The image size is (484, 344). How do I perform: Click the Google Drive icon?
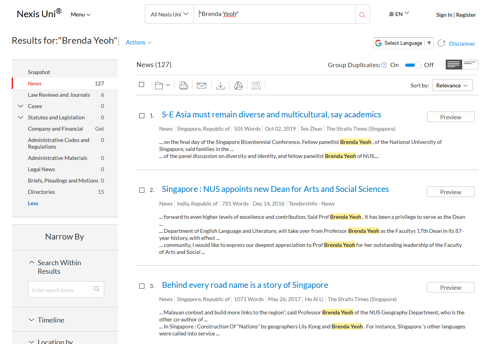(x=238, y=85)
